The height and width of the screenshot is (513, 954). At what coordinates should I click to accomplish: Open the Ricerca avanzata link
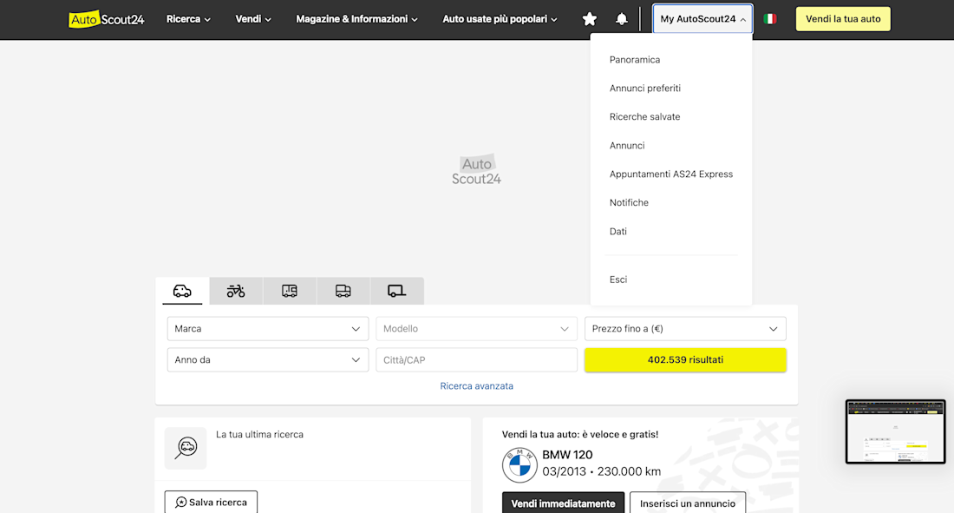pos(476,386)
